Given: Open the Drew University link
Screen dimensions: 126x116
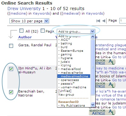Looking at the screenshot, I should pyautogui.click(x=24, y=9).
